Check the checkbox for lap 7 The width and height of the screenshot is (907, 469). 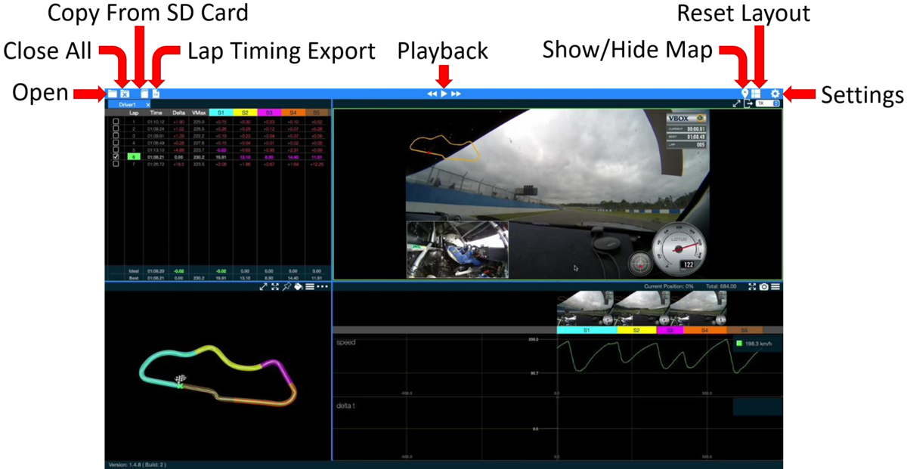tap(116, 163)
